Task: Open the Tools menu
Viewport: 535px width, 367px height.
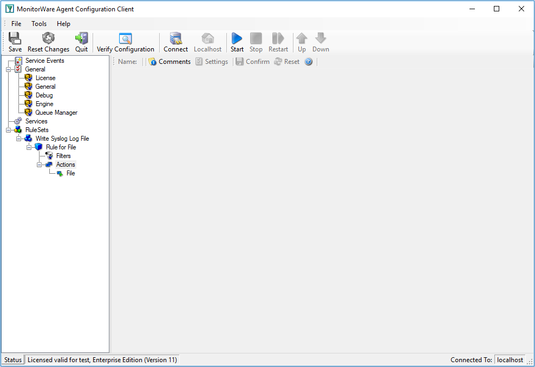Action: coord(39,23)
